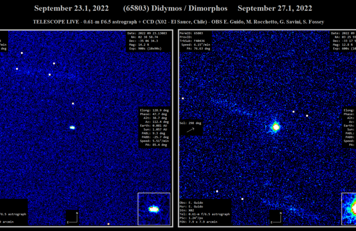Click "Dec: -35 06 34.3" value
Image resolution: width=356 pixels, height=231 pixels.
(144, 41)
